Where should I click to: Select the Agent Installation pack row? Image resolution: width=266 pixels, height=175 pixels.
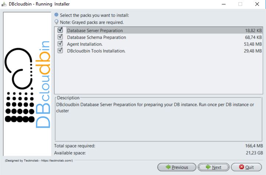(159, 44)
